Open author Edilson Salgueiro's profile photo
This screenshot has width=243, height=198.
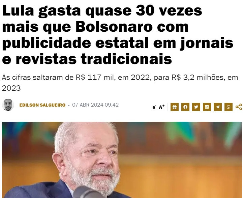tap(8, 105)
